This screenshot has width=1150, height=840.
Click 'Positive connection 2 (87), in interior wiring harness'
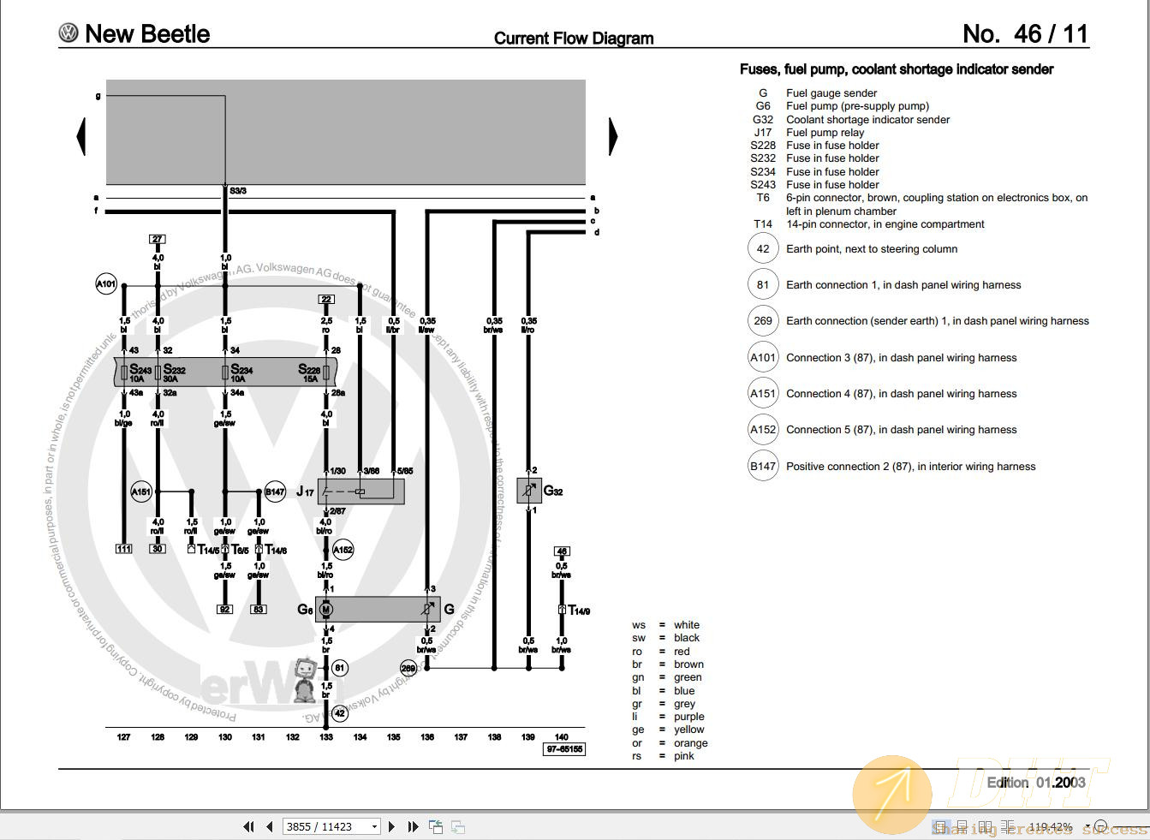(911, 467)
